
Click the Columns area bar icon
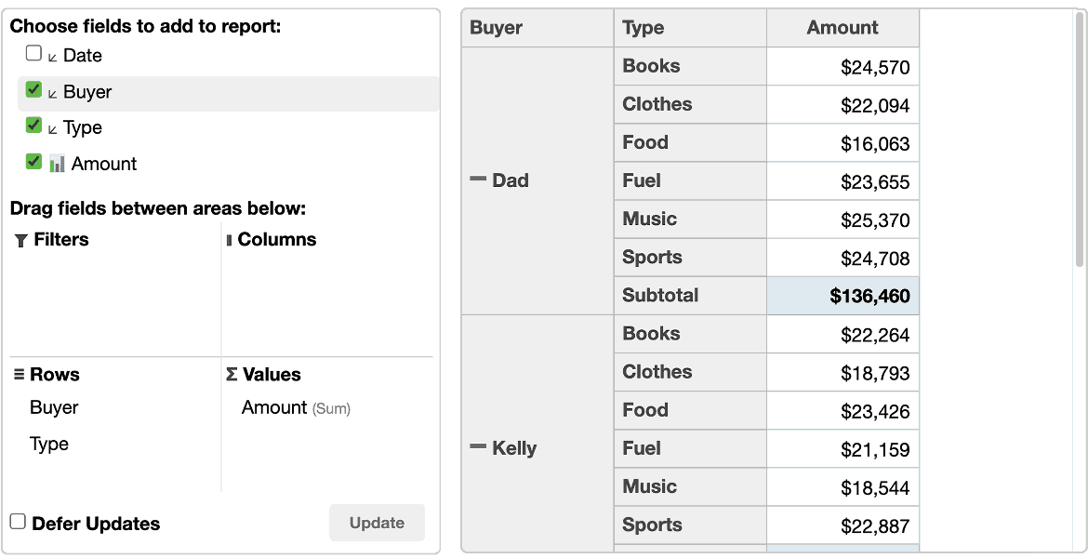229,240
